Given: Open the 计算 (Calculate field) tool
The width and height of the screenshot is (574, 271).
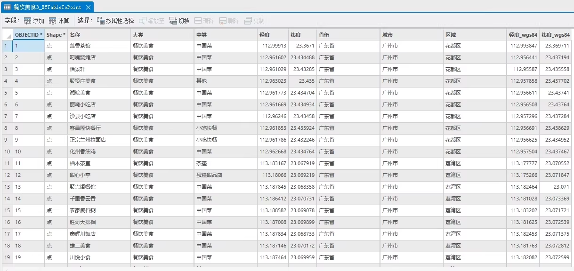Looking at the screenshot, I should coord(53,21).
